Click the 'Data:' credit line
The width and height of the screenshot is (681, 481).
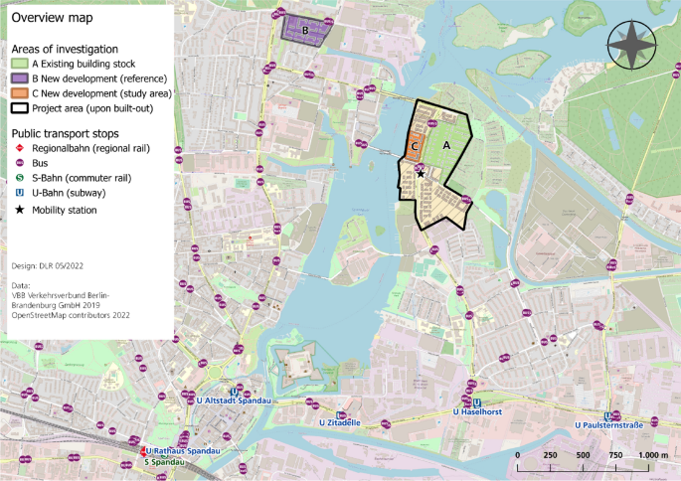coord(21,285)
